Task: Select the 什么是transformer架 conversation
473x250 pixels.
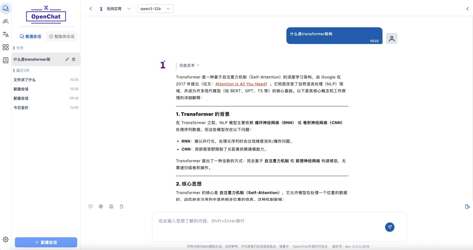Action: click(x=46, y=59)
